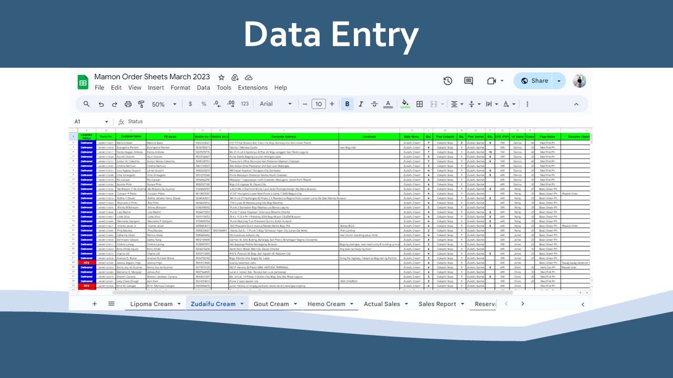Open the Arial font dropdown
The image size is (673, 378).
pos(276,104)
